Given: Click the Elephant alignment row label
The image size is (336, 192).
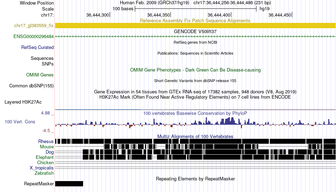Looking at the screenshot, I should click(x=45, y=157).
